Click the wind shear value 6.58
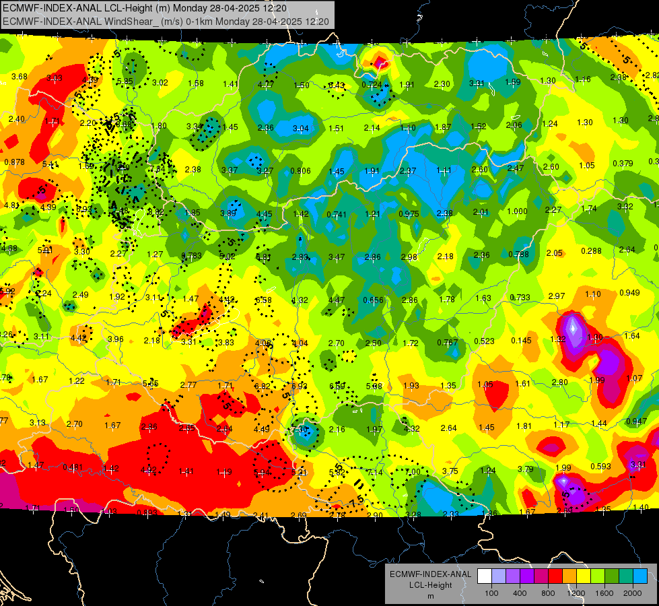Viewport: 659px width, 606px height. 263,300
